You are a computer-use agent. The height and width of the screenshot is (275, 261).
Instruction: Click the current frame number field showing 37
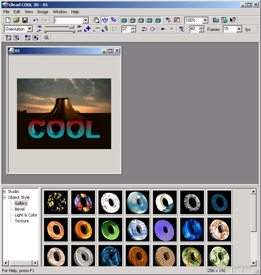tap(127, 29)
